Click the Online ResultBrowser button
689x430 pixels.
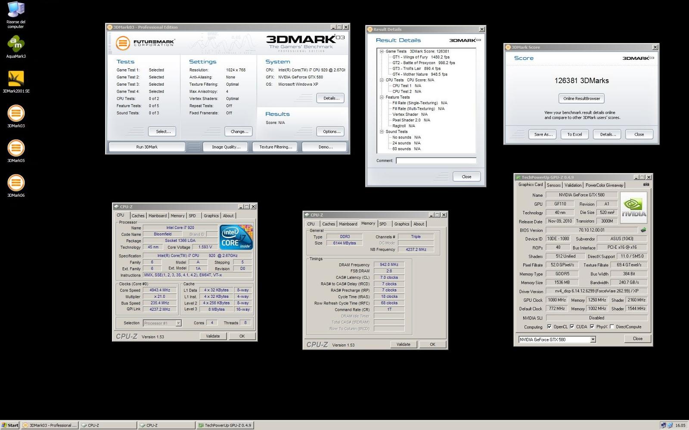(x=581, y=99)
